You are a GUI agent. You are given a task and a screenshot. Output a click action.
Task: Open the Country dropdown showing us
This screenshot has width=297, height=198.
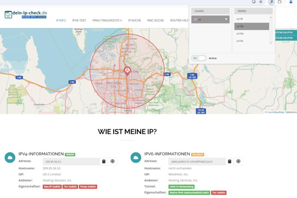(210, 19)
